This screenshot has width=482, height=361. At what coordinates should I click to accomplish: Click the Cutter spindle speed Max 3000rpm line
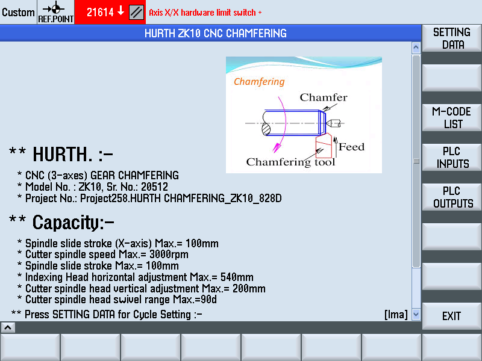[x=103, y=254]
